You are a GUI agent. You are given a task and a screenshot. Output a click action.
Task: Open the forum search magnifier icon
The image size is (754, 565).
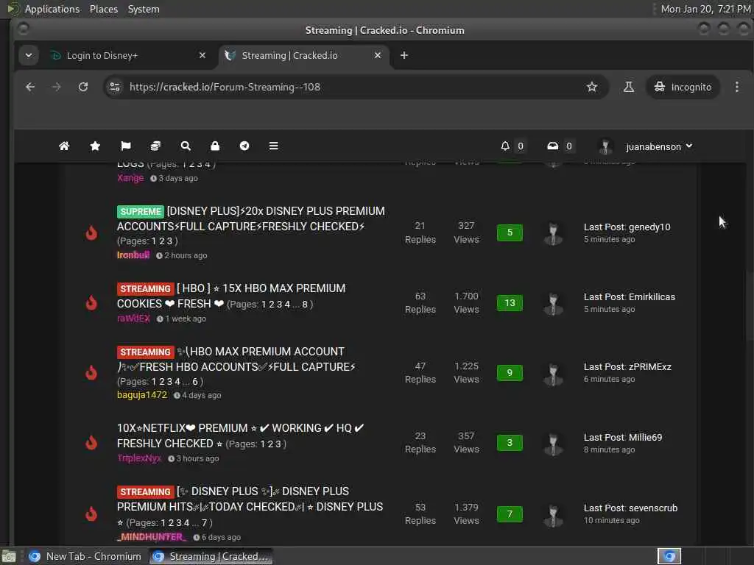click(186, 146)
